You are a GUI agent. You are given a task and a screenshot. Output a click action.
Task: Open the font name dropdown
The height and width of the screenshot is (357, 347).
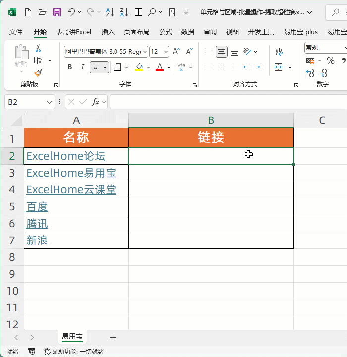[x=145, y=52]
